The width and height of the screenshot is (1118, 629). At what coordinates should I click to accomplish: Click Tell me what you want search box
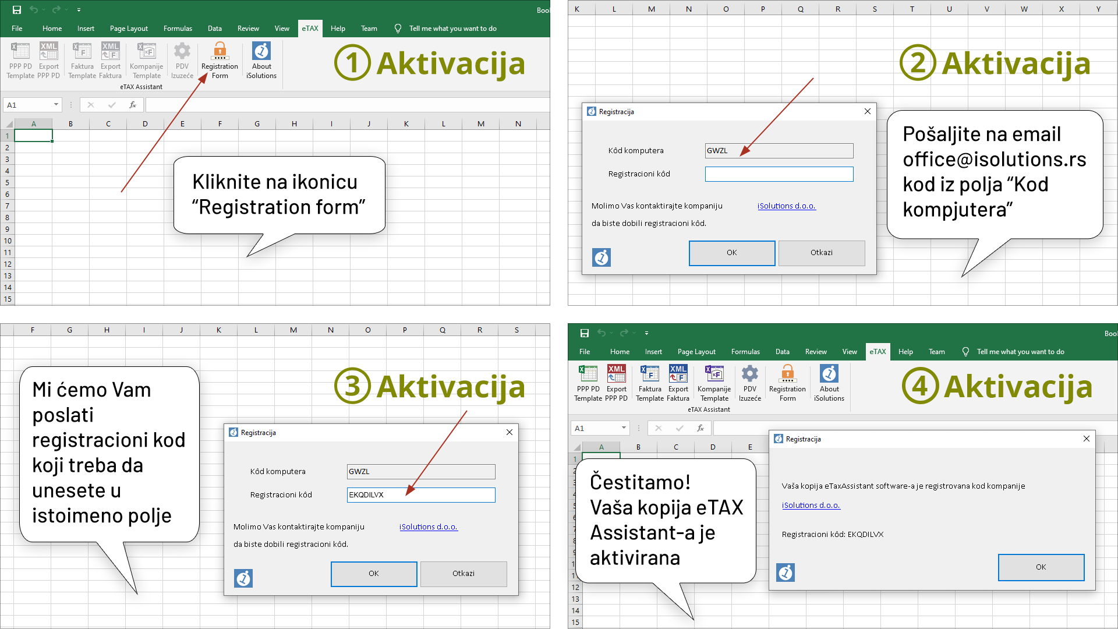[452, 29]
